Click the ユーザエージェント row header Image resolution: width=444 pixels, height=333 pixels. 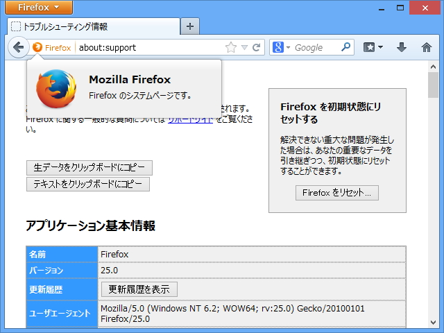[62, 314]
